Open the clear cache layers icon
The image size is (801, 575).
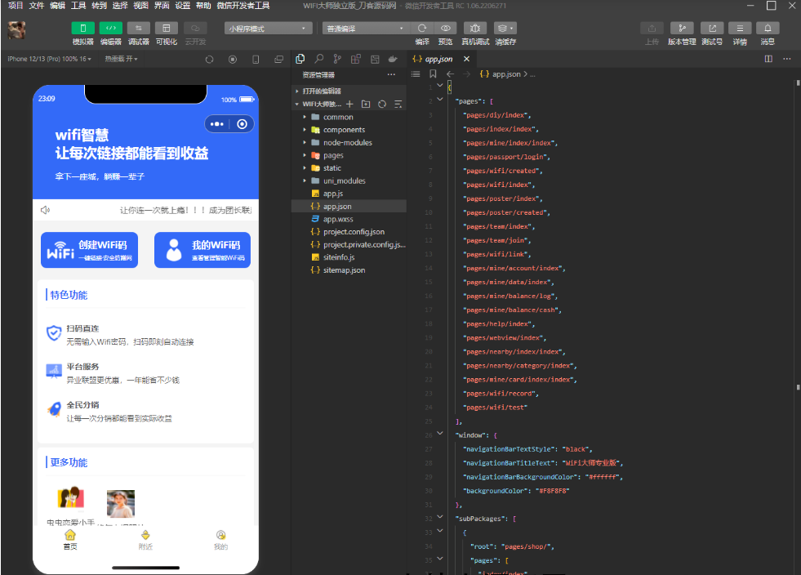(x=505, y=28)
